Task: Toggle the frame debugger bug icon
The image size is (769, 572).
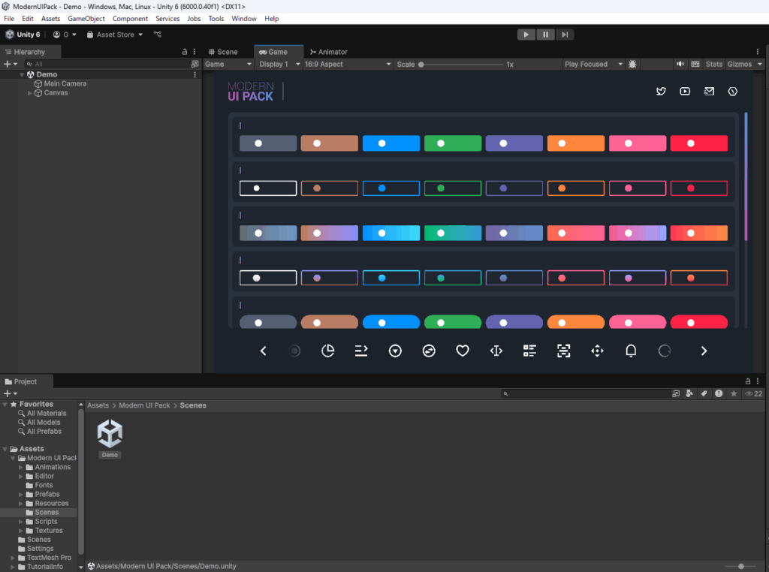Action: (x=632, y=65)
